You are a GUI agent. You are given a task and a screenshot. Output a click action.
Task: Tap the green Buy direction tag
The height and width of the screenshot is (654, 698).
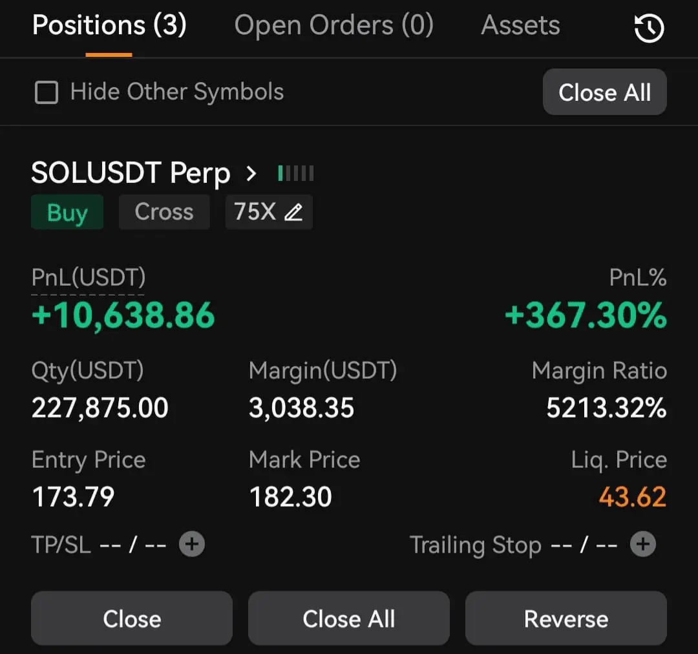pos(67,212)
